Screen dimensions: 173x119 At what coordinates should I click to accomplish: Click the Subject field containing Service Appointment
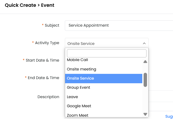point(118,25)
